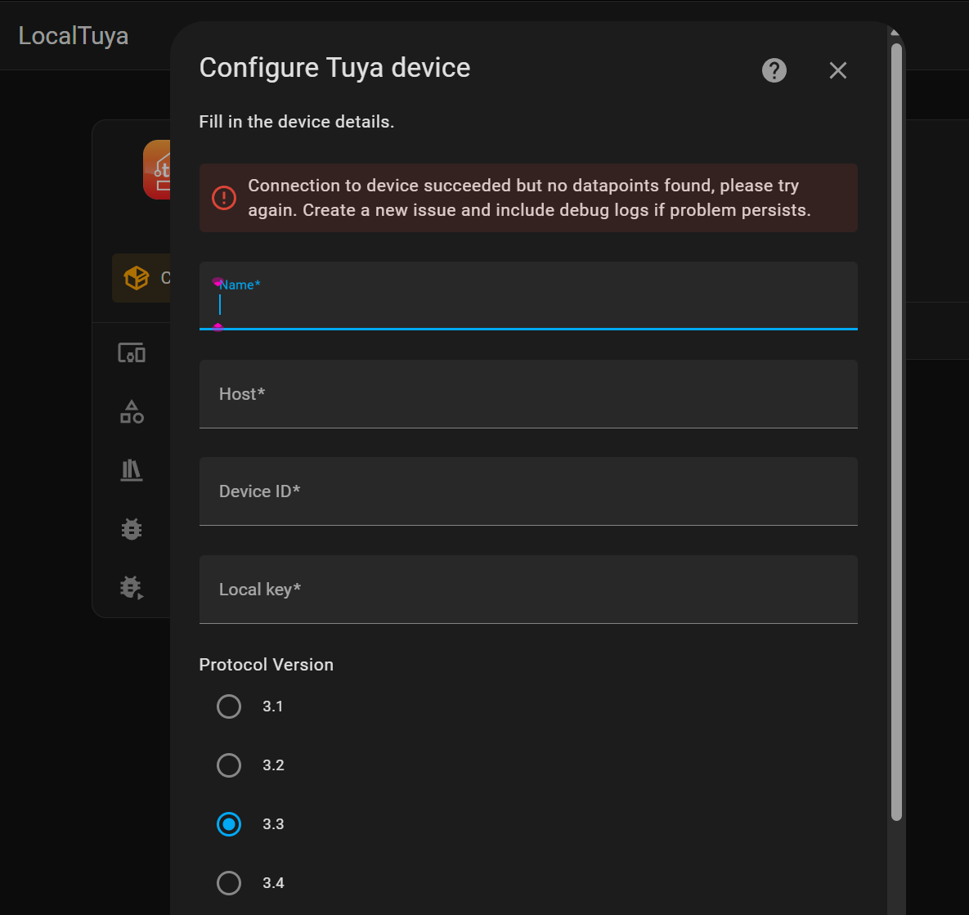Screen dimensions: 969x915
Task: Select the debug bug icon
Action: [131, 529]
